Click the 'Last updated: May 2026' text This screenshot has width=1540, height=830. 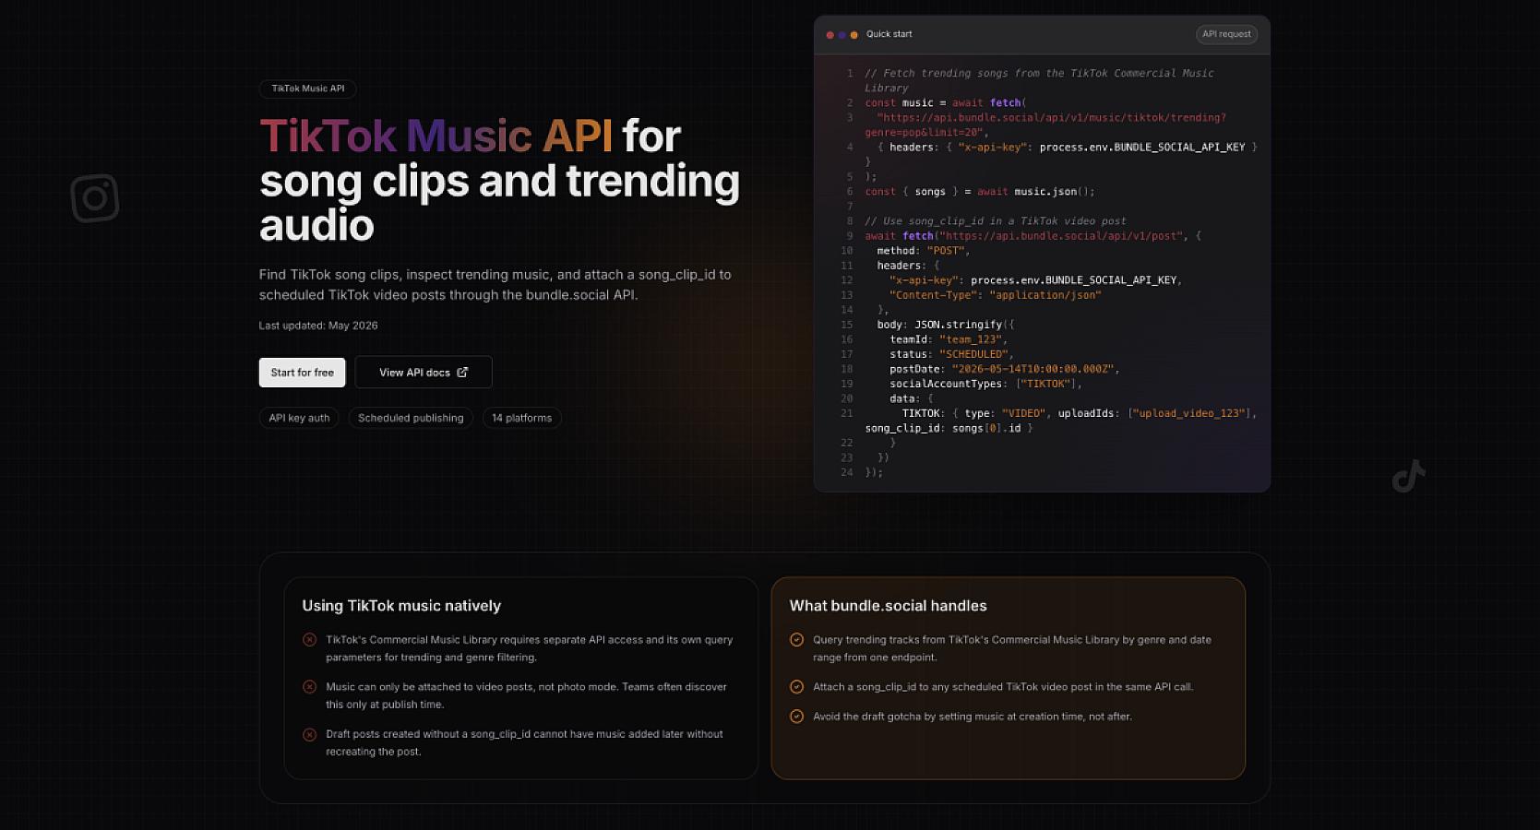tap(318, 326)
